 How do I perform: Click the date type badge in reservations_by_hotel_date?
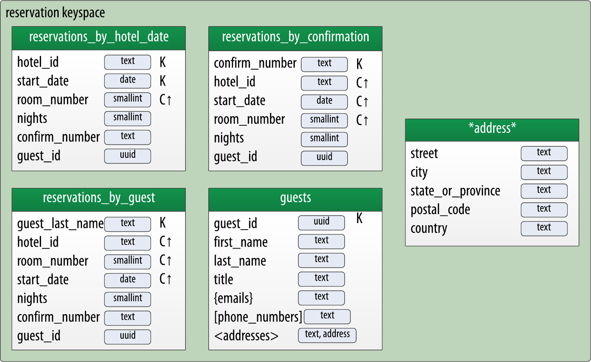click(x=128, y=81)
